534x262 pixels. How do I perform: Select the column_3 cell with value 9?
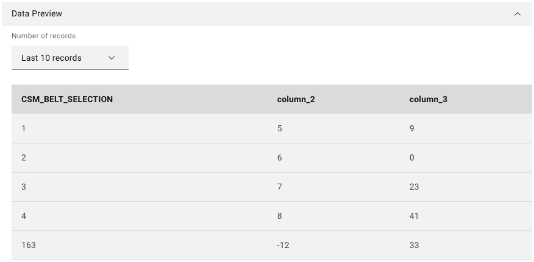pos(412,128)
